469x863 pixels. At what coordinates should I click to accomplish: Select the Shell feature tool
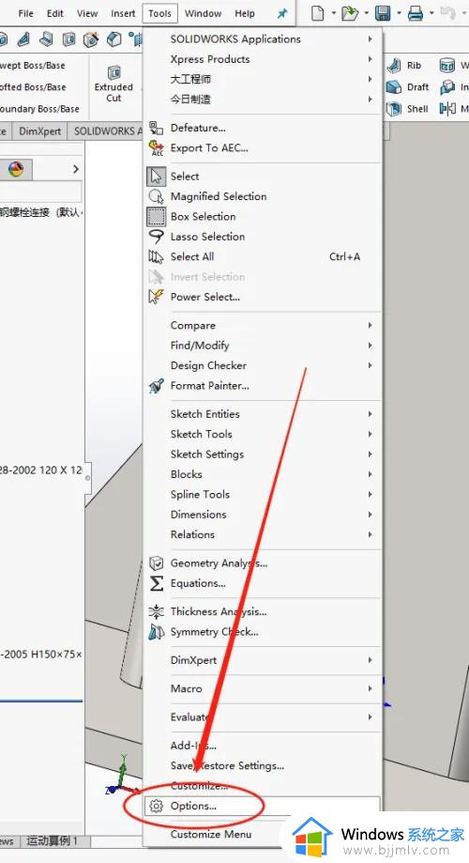pyautogui.click(x=407, y=108)
